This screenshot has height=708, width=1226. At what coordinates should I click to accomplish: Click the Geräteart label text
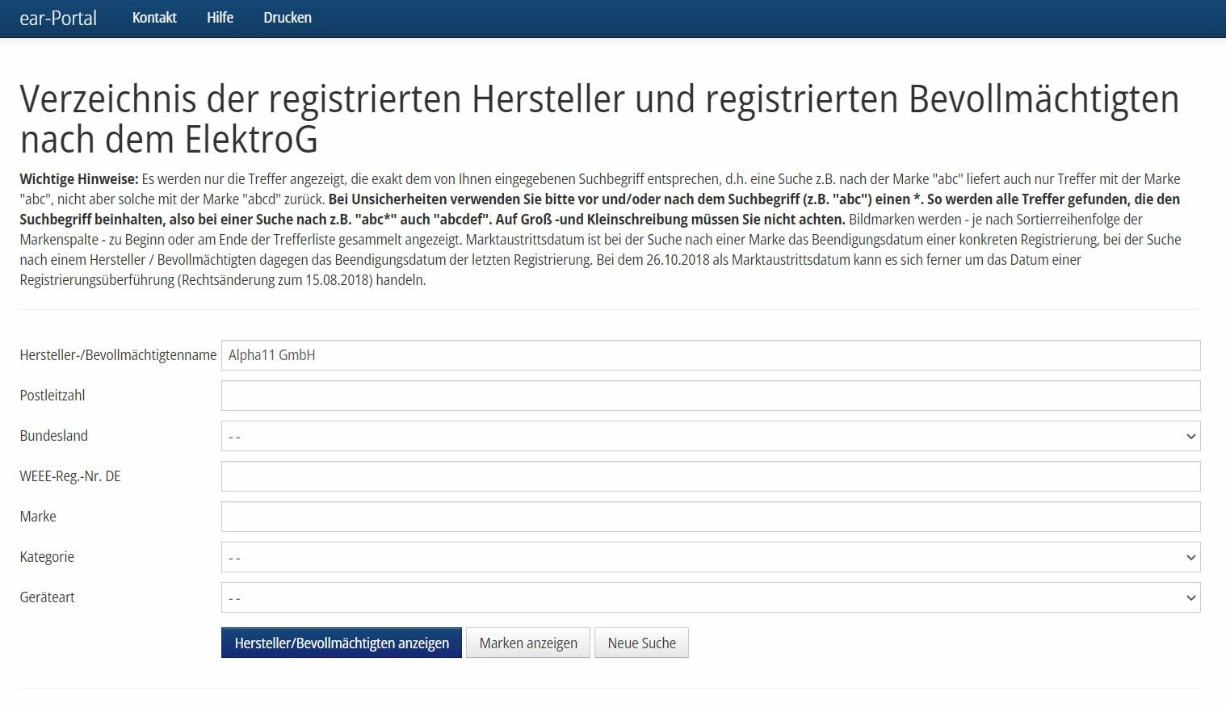(x=48, y=597)
